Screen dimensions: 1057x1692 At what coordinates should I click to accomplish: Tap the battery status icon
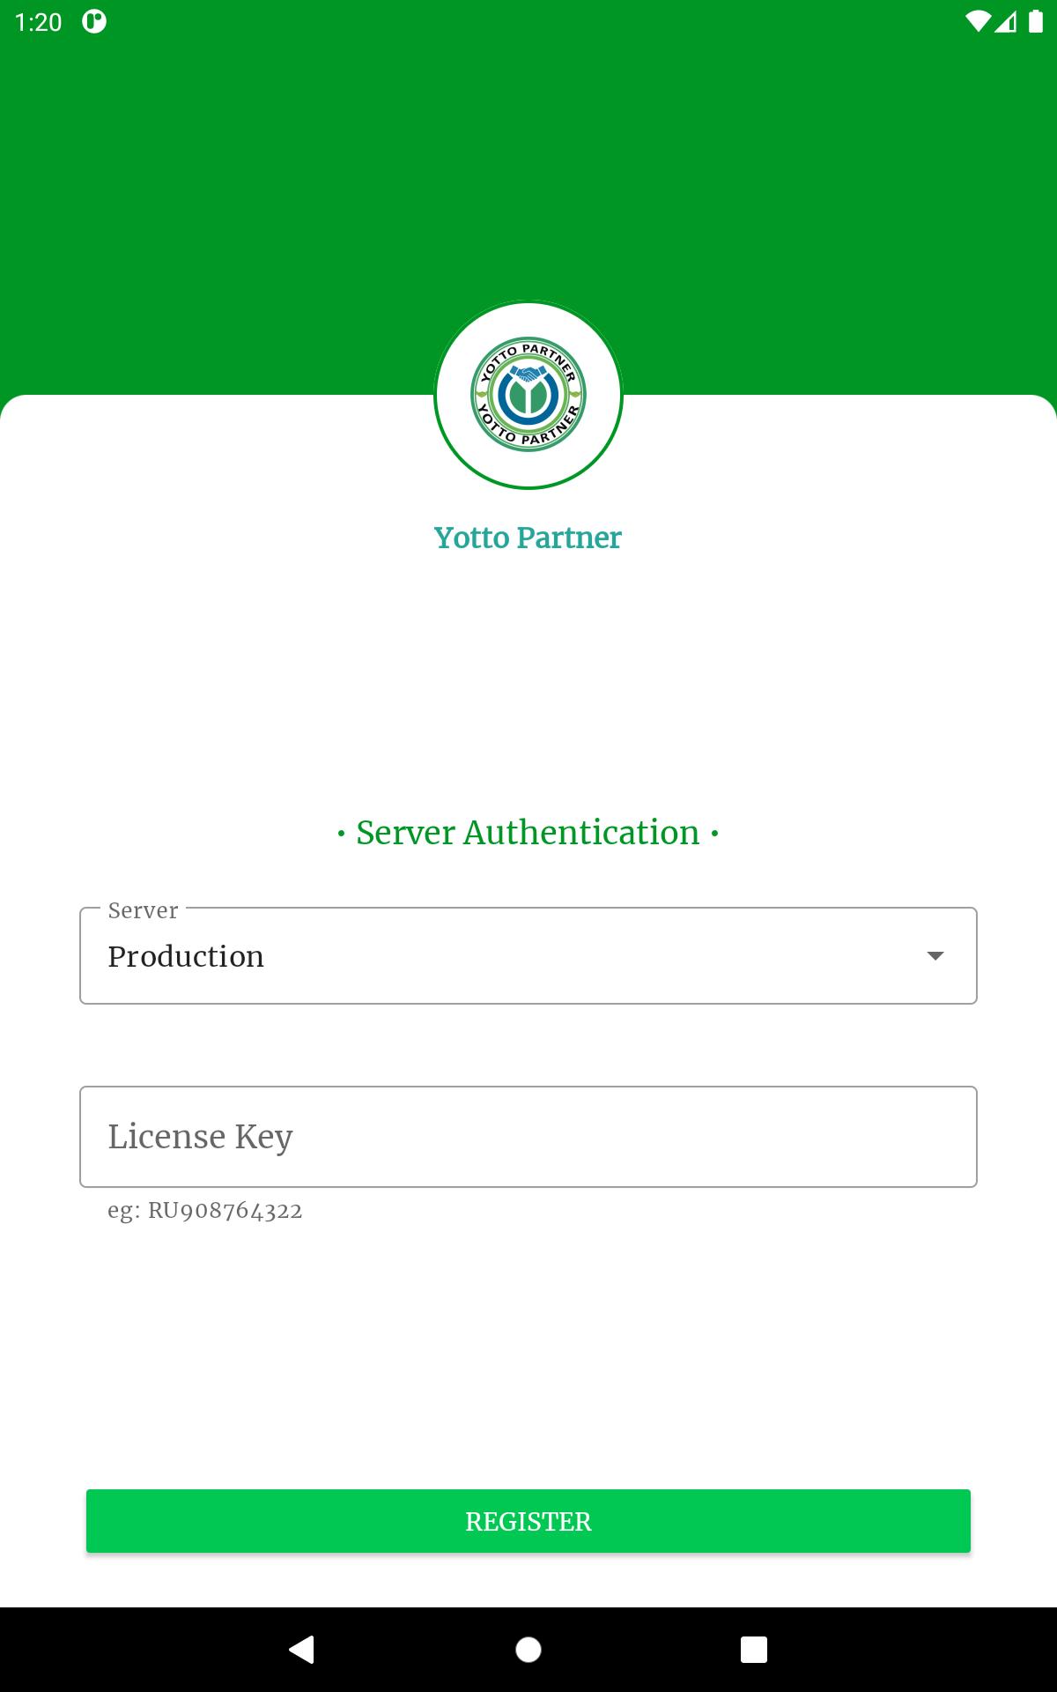coord(1036,22)
